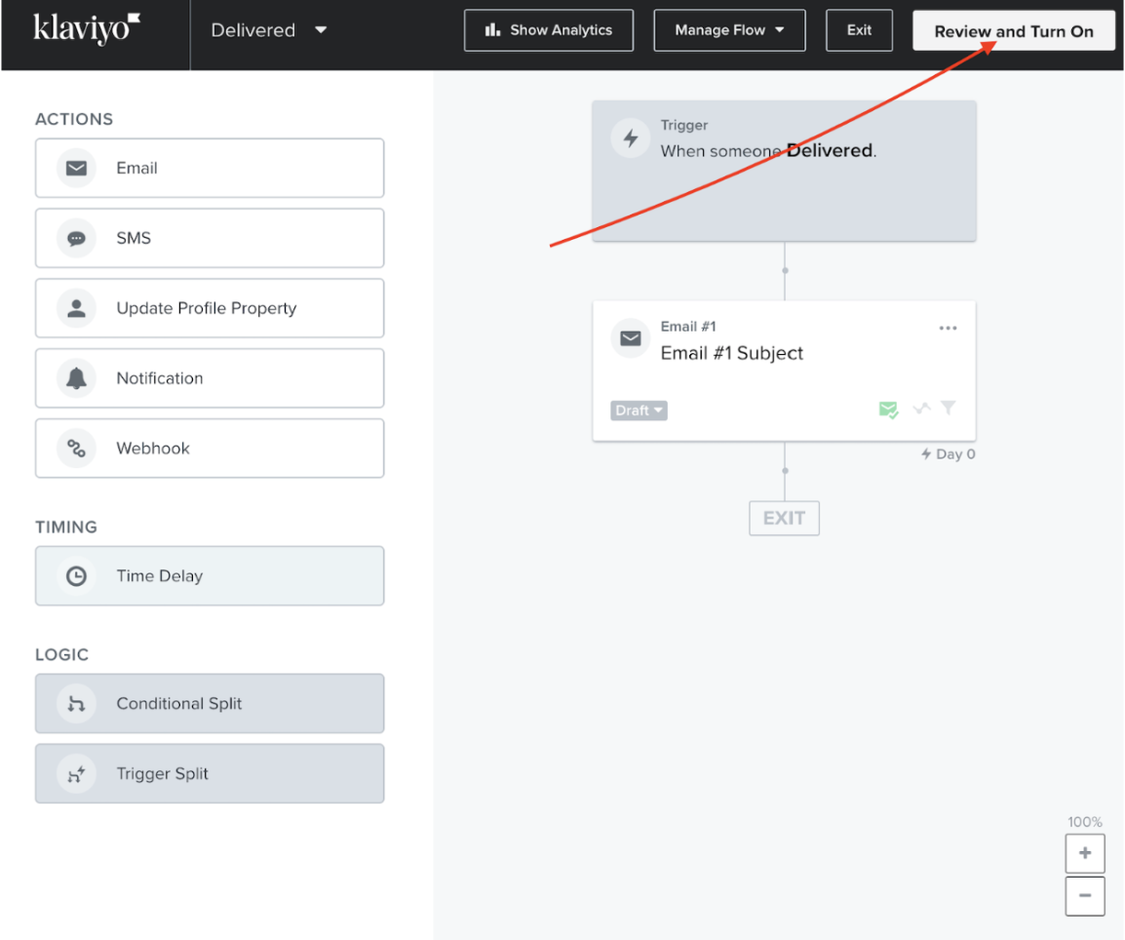Click the filter funnel icon on Email #1

coord(948,409)
